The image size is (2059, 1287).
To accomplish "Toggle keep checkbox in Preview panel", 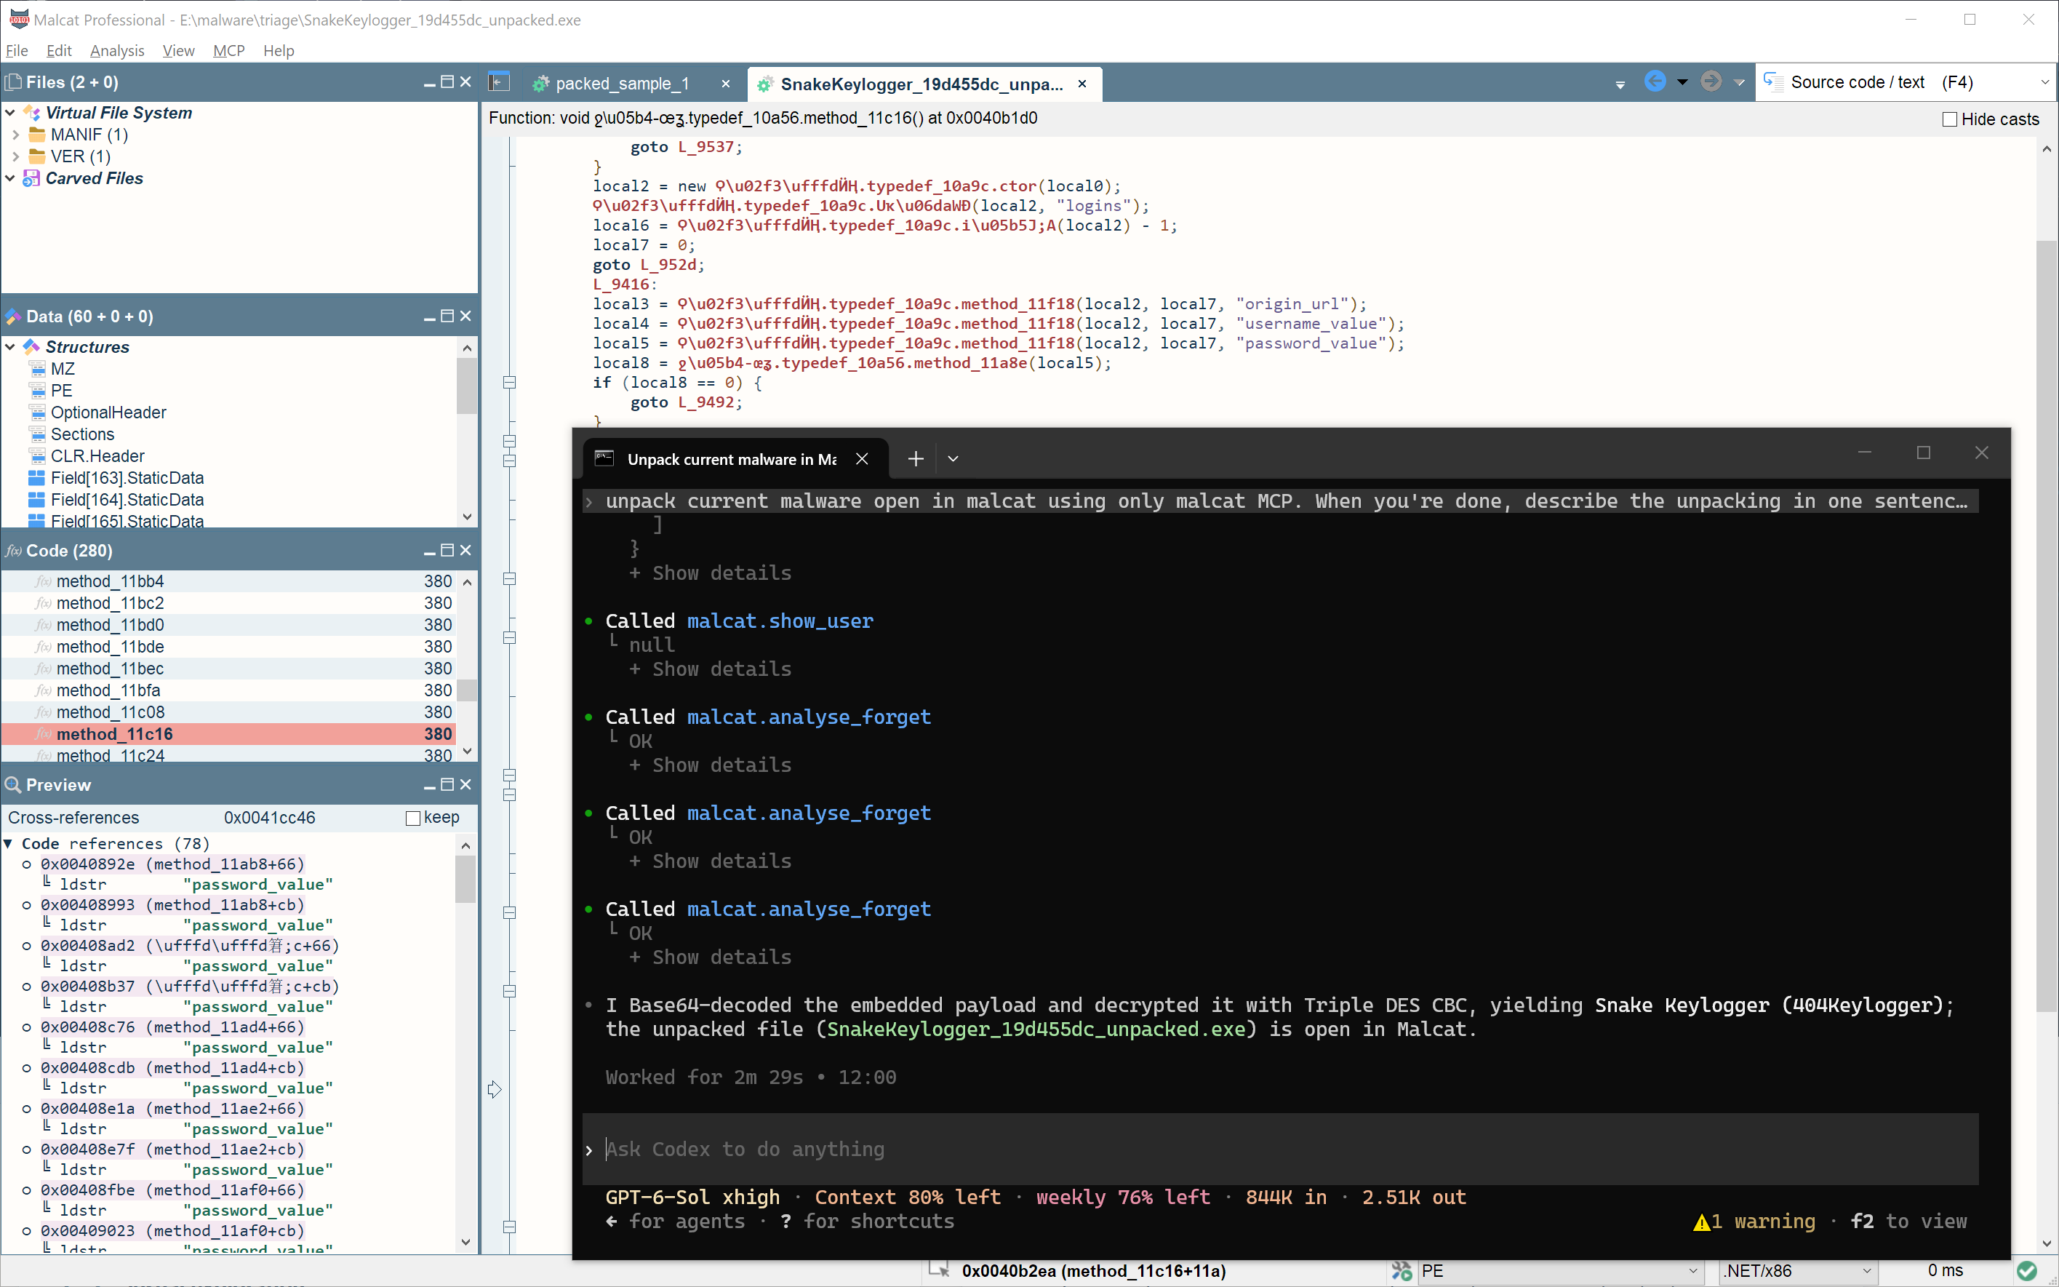I will coord(414,818).
